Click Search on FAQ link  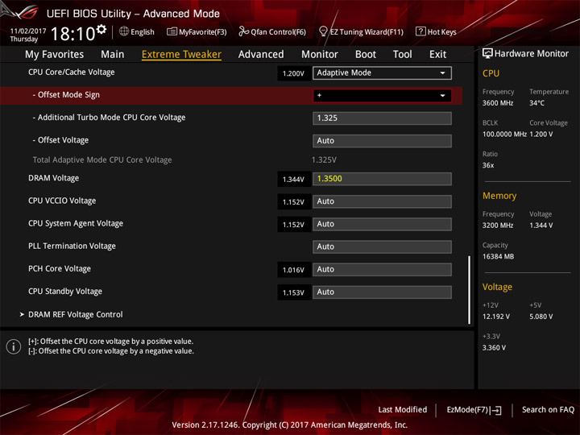[548, 409]
